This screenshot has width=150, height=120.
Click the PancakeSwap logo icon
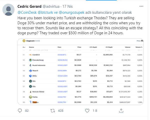tap(30, 60)
